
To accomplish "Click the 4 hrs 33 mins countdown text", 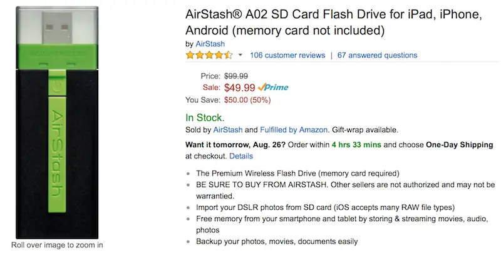I will (356, 145).
